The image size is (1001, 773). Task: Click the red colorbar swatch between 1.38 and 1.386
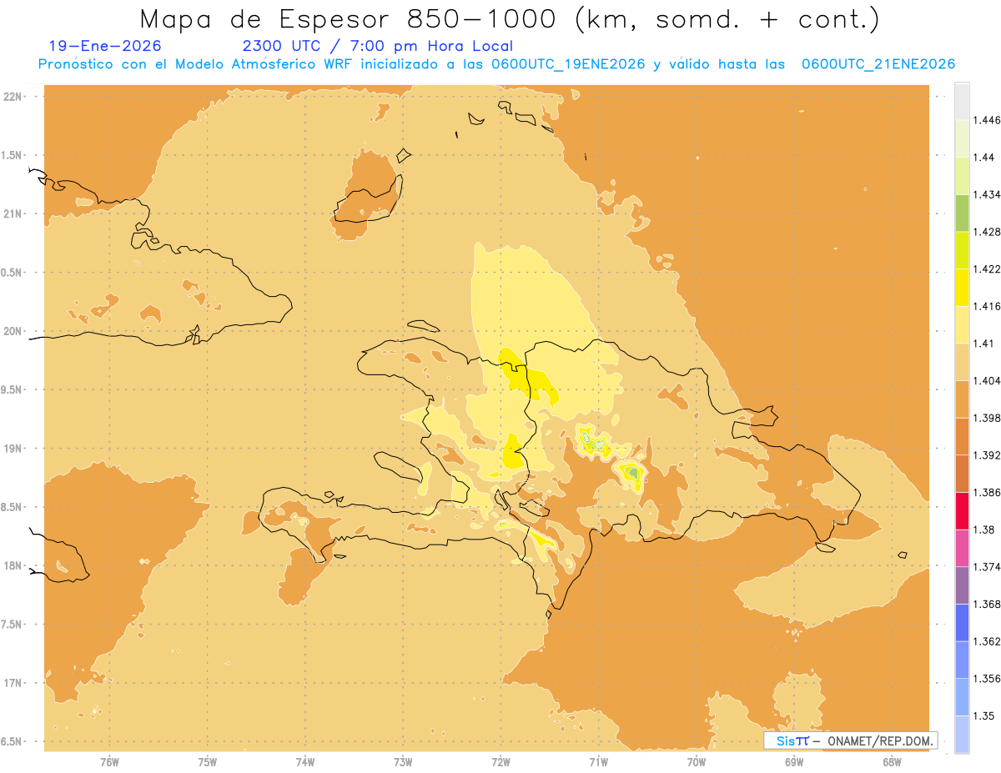[x=962, y=510]
